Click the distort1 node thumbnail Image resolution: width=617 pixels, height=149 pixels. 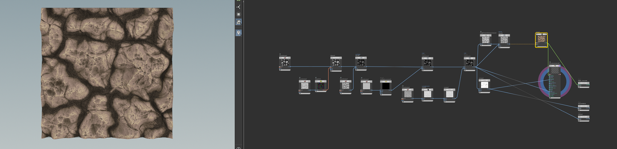click(x=336, y=62)
